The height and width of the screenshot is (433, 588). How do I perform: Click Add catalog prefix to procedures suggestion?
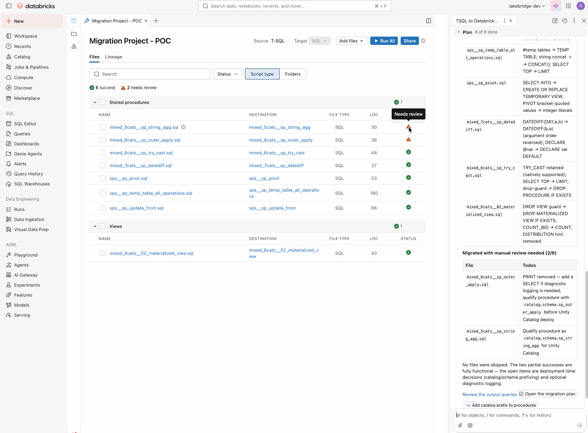[x=501, y=405]
